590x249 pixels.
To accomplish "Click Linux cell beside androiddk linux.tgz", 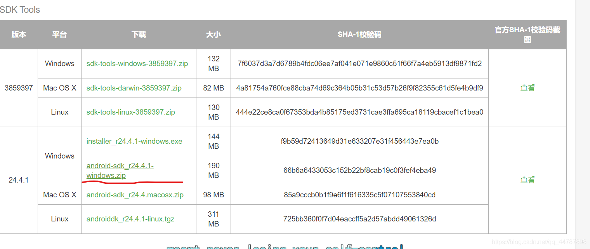I will pyautogui.click(x=59, y=219).
